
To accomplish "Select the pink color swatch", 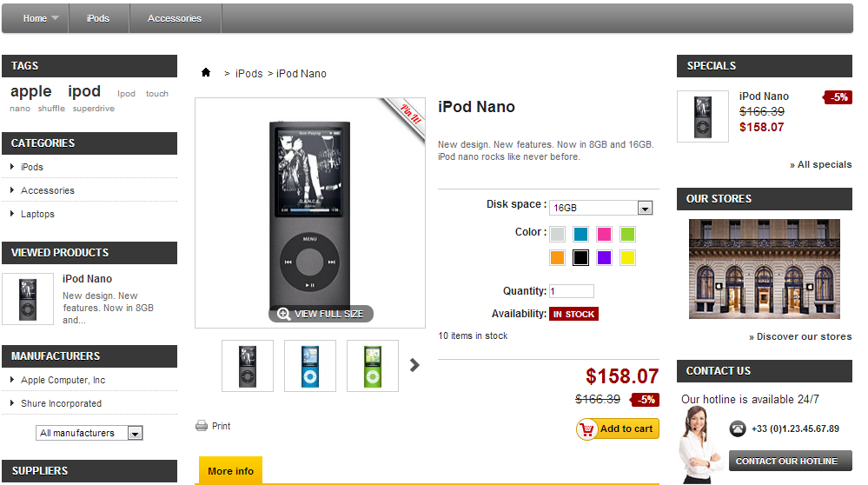I will (x=604, y=234).
